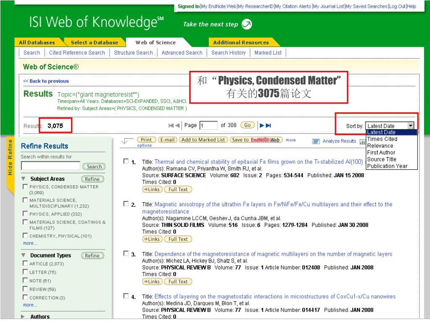Screen dimensions: 430x322
Task: Jump to last page of results
Action: coord(268,125)
